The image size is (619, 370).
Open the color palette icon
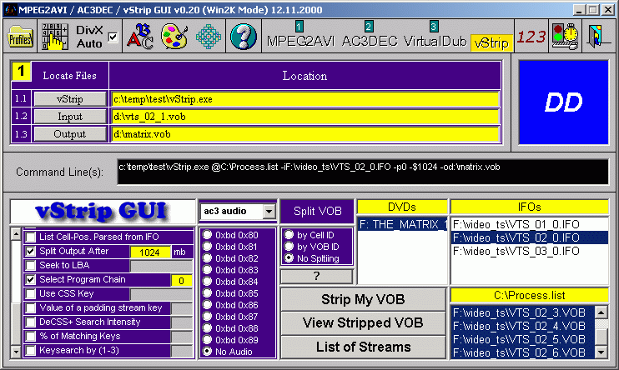[174, 37]
